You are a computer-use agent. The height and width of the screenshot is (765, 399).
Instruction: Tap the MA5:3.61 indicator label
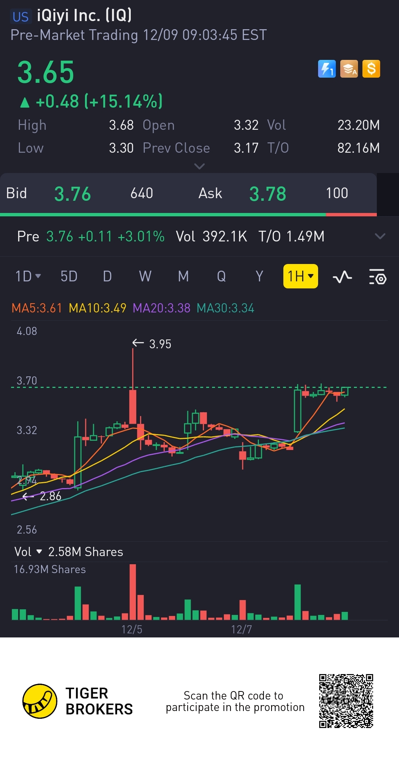tap(37, 308)
